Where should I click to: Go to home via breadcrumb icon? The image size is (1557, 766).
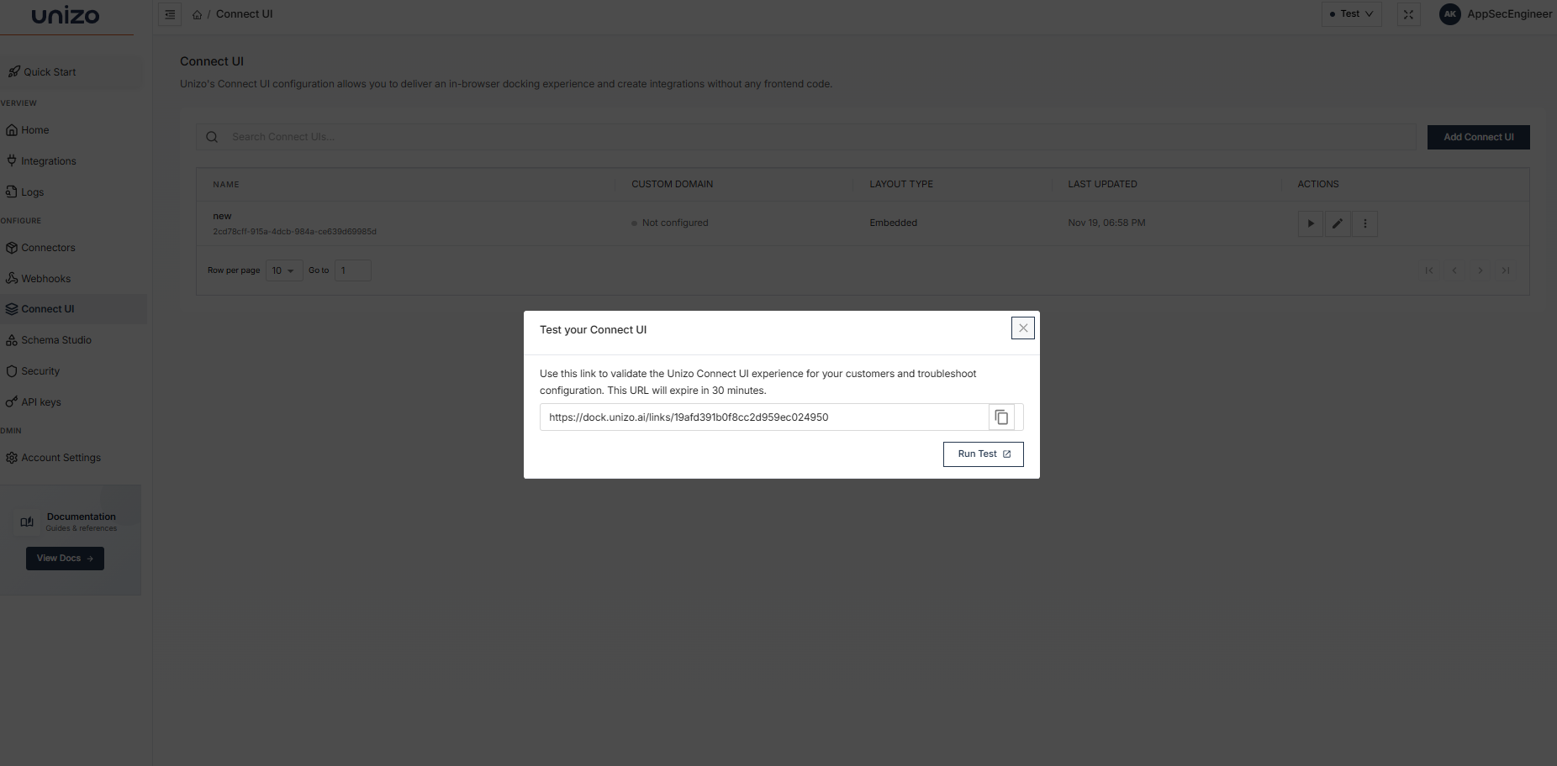[x=197, y=14]
